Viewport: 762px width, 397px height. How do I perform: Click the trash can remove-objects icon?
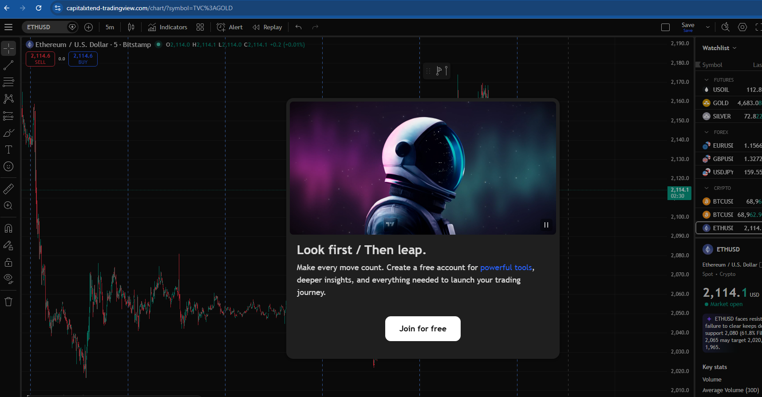click(x=8, y=302)
